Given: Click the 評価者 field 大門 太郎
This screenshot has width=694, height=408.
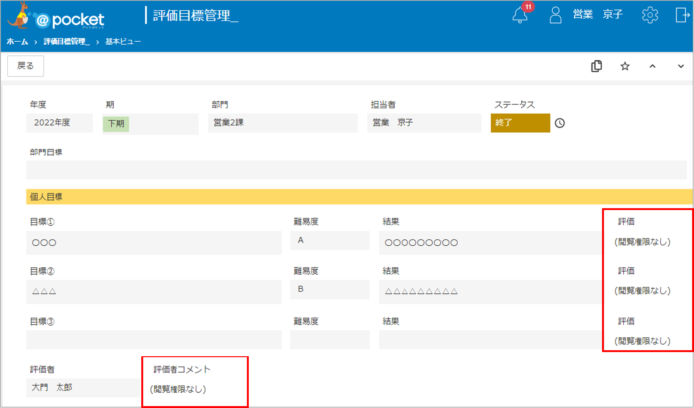Looking at the screenshot, I should [82, 387].
